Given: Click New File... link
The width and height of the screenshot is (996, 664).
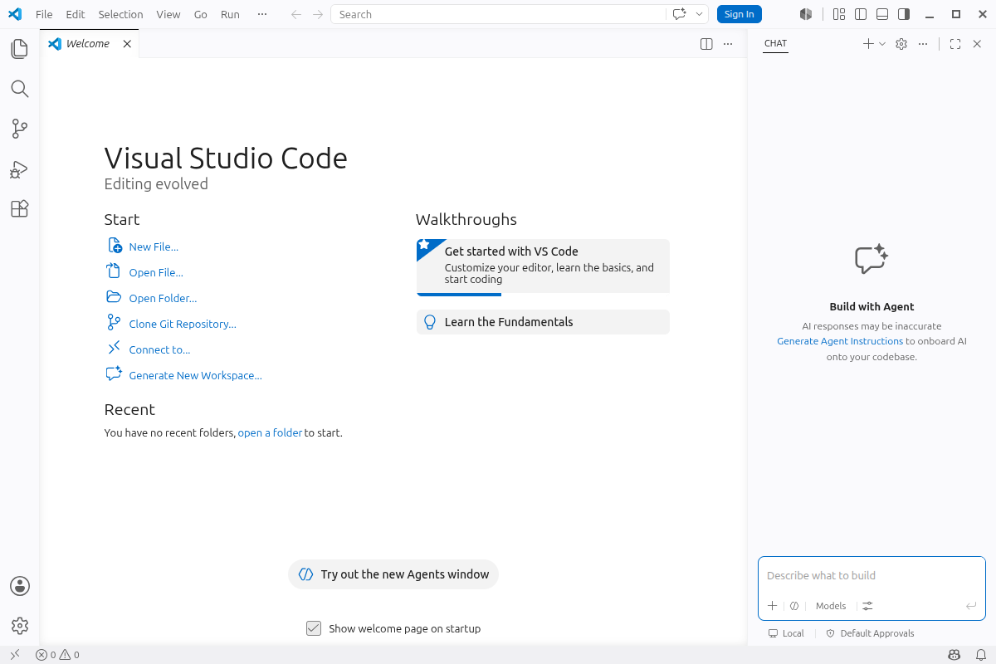Looking at the screenshot, I should [x=154, y=247].
